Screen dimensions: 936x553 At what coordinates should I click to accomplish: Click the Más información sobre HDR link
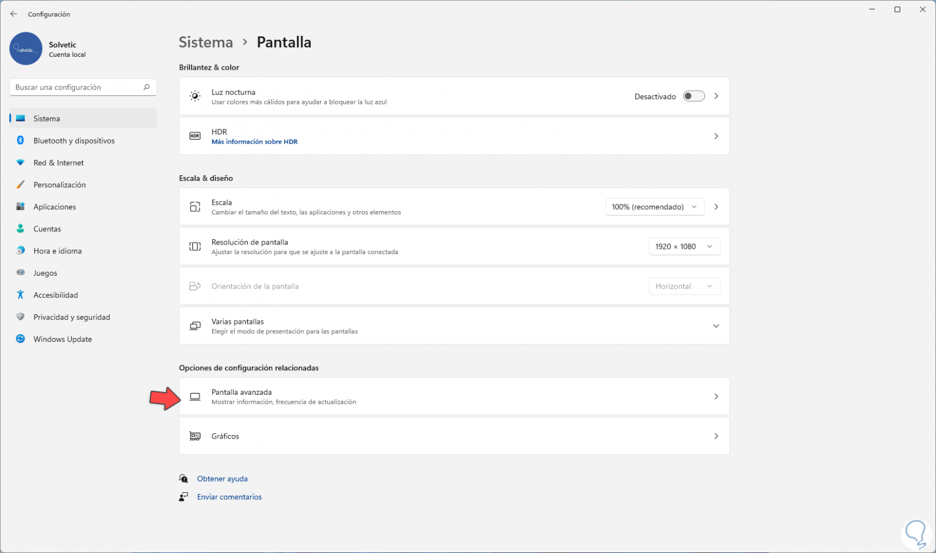pos(254,142)
